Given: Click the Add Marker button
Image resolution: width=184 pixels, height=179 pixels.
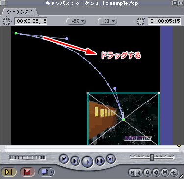Looking at the screenshot, I should (148, 172).
